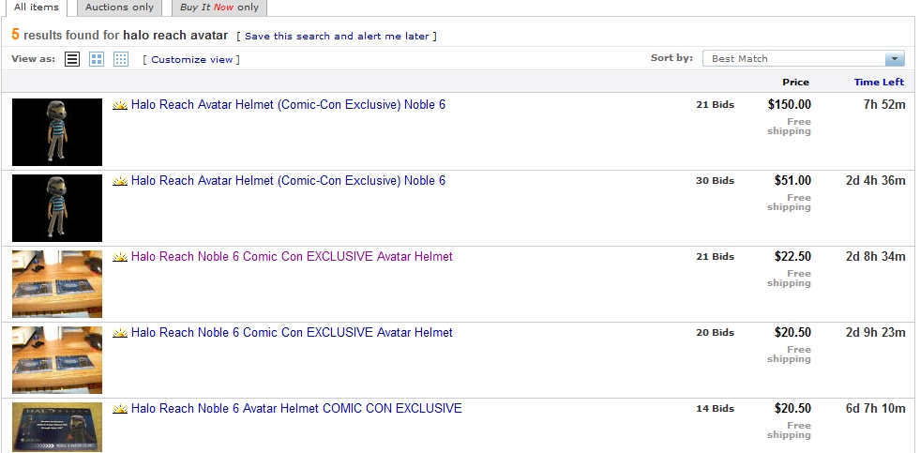Open the Auctions only tab
The height and width of the screenshot is (453, 920).
[119, 8]
